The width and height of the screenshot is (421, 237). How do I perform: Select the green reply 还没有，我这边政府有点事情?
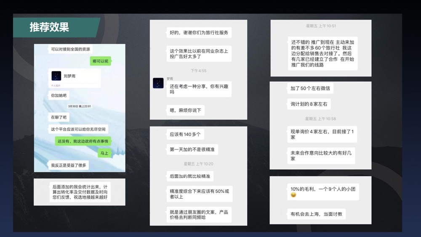pyautogui.click(x=83, y=141)
